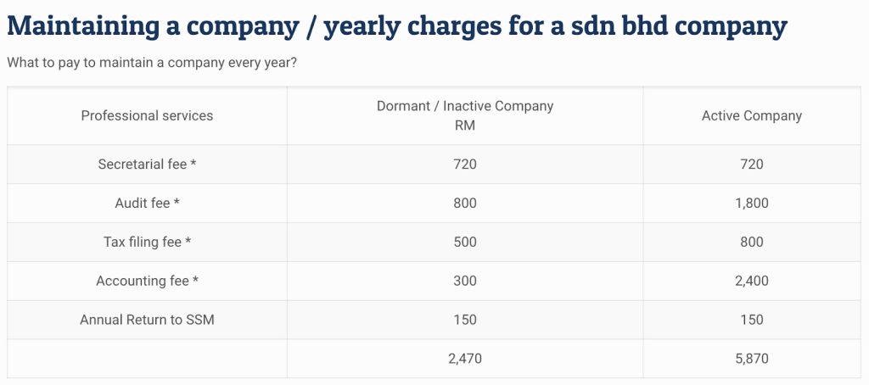This screenshot has width=869, height=385.
Task: Click the subtitle 'What to pay to maintain a company every year?'
Action: (x=151, y=64)
